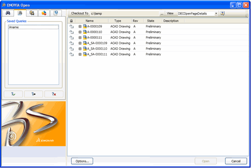Screen dimensions: 251x168
Task: Select the A_SA-0000111 drawing name
Action: point(97,54)
